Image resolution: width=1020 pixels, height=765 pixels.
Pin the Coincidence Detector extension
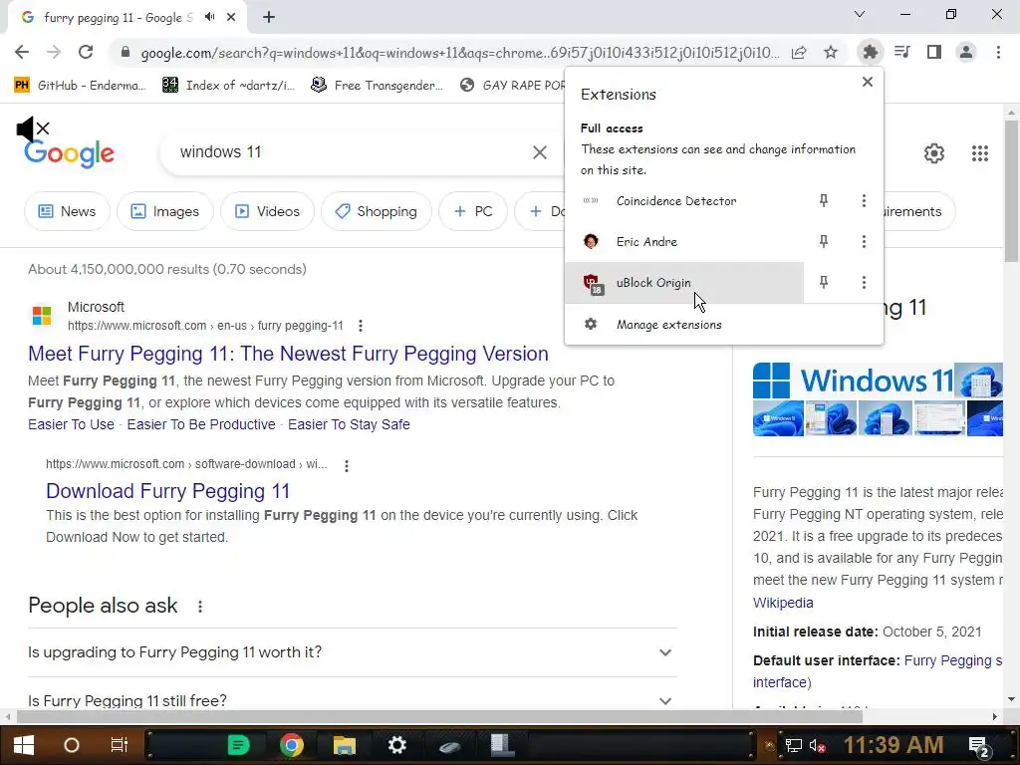[x=824, y=201]
